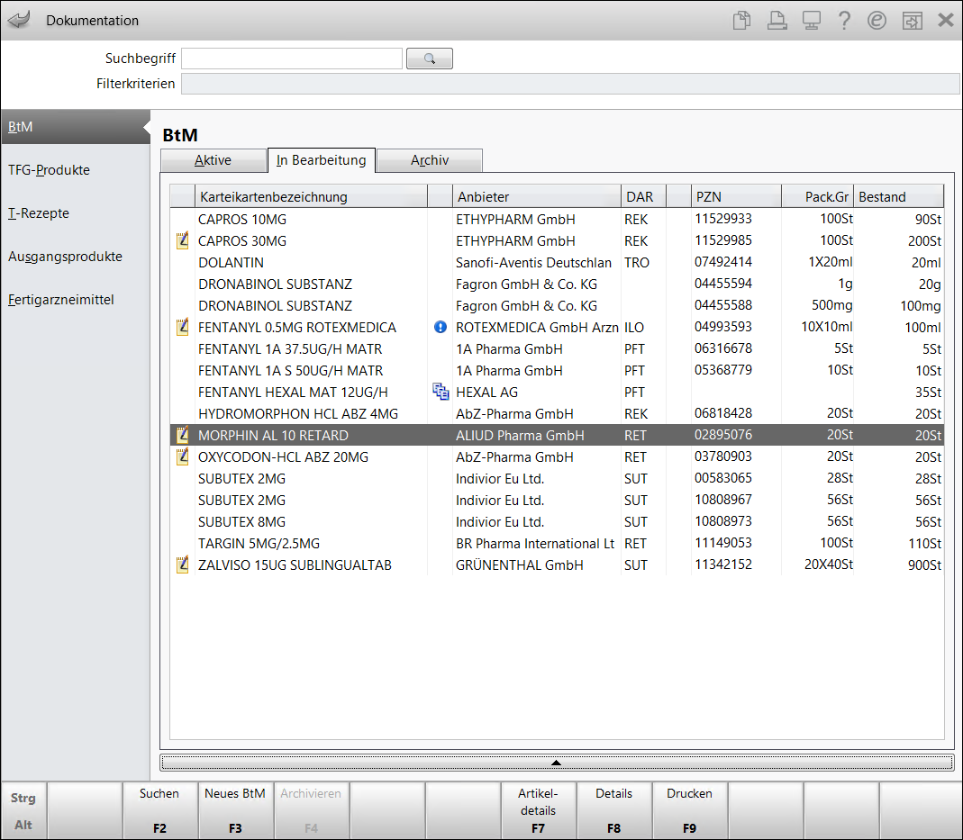Expand the bottom detail panel arrow bar
The image size is (963, 840).
coord(557,762)
